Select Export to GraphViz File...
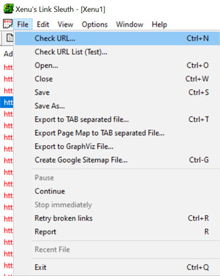The width and height of the screenshot is (220, 276). click(117, 147)
